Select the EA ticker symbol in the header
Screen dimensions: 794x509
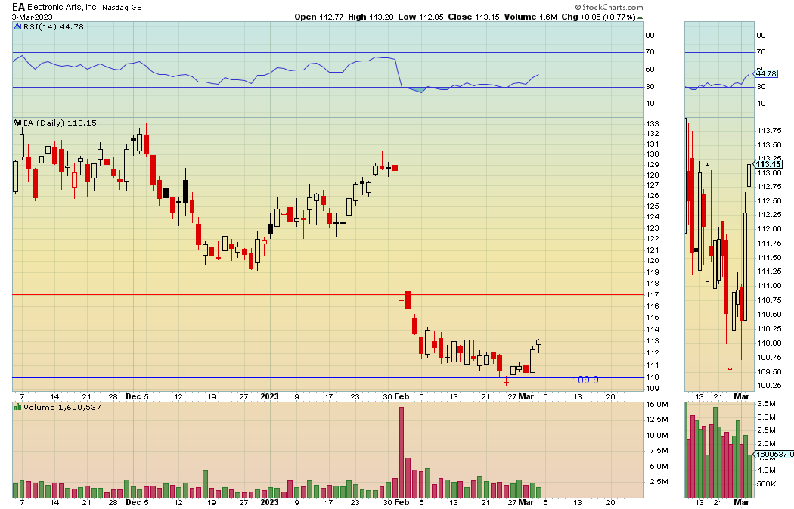(x=18, y=7)
